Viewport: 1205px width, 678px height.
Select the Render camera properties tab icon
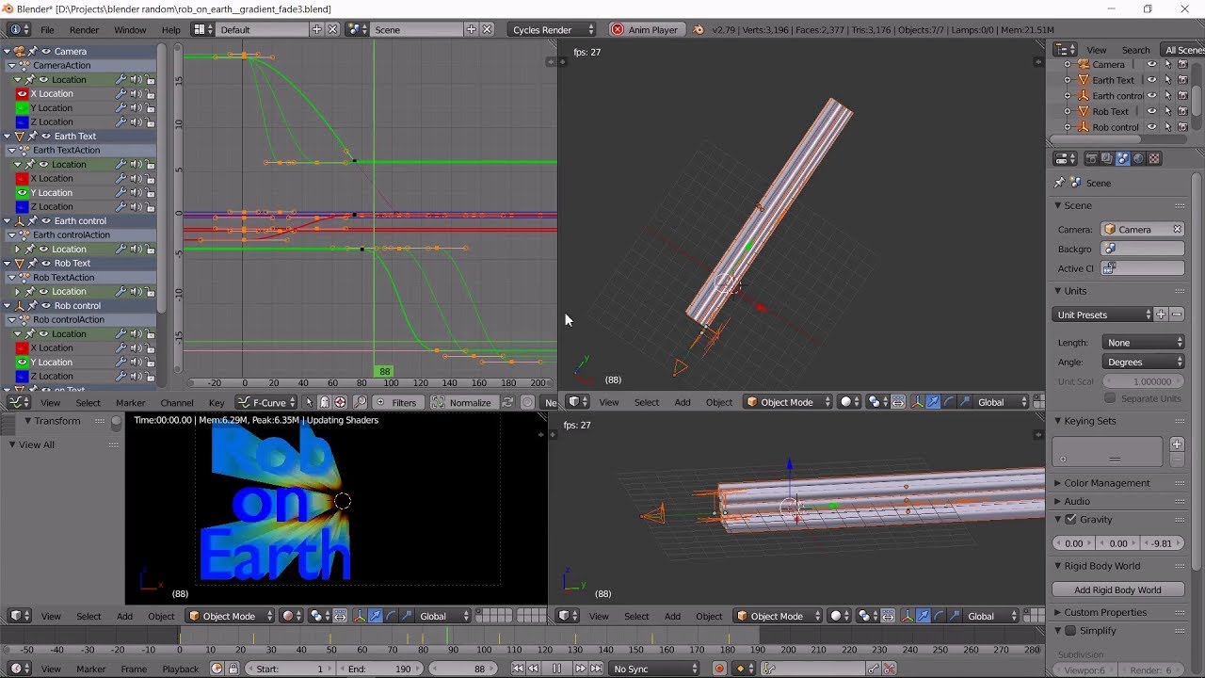tap(1092, 159)
